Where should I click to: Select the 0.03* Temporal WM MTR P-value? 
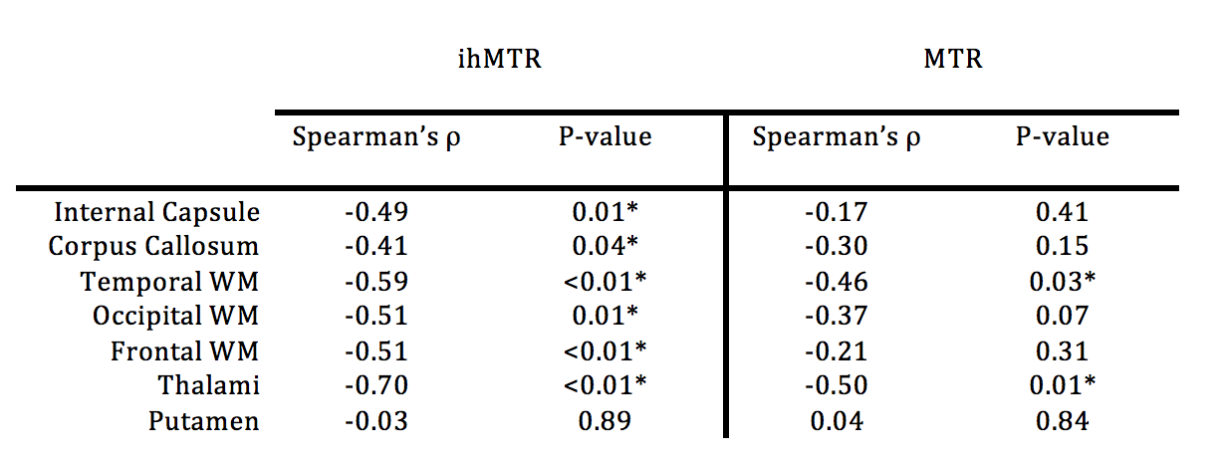pyautogui.click(x=1062, y=282)
